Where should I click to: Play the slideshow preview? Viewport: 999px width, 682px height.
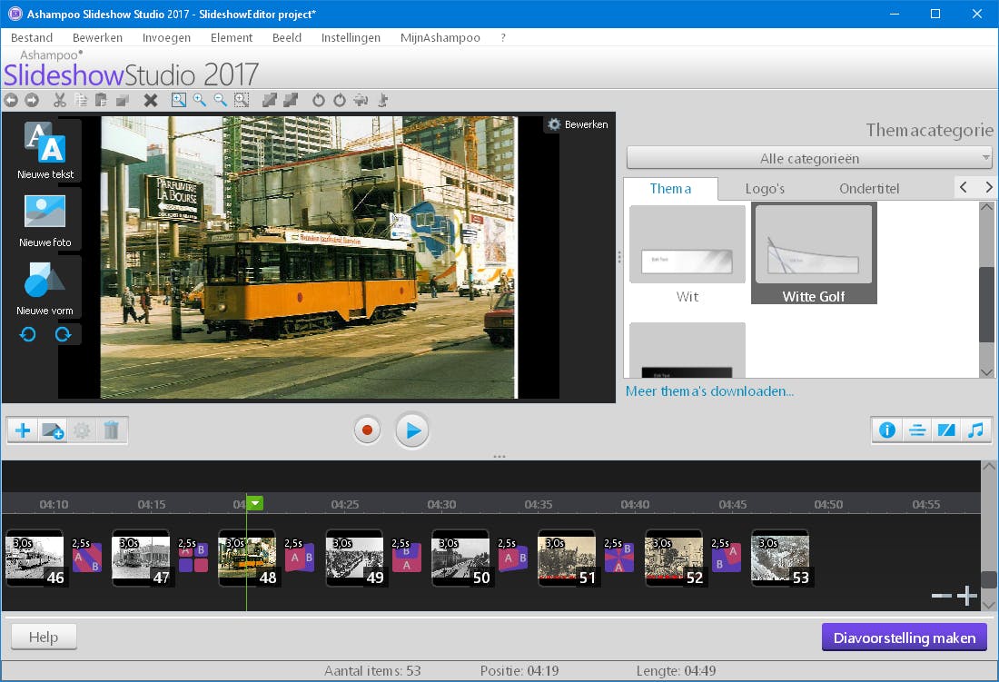[412, 430]
